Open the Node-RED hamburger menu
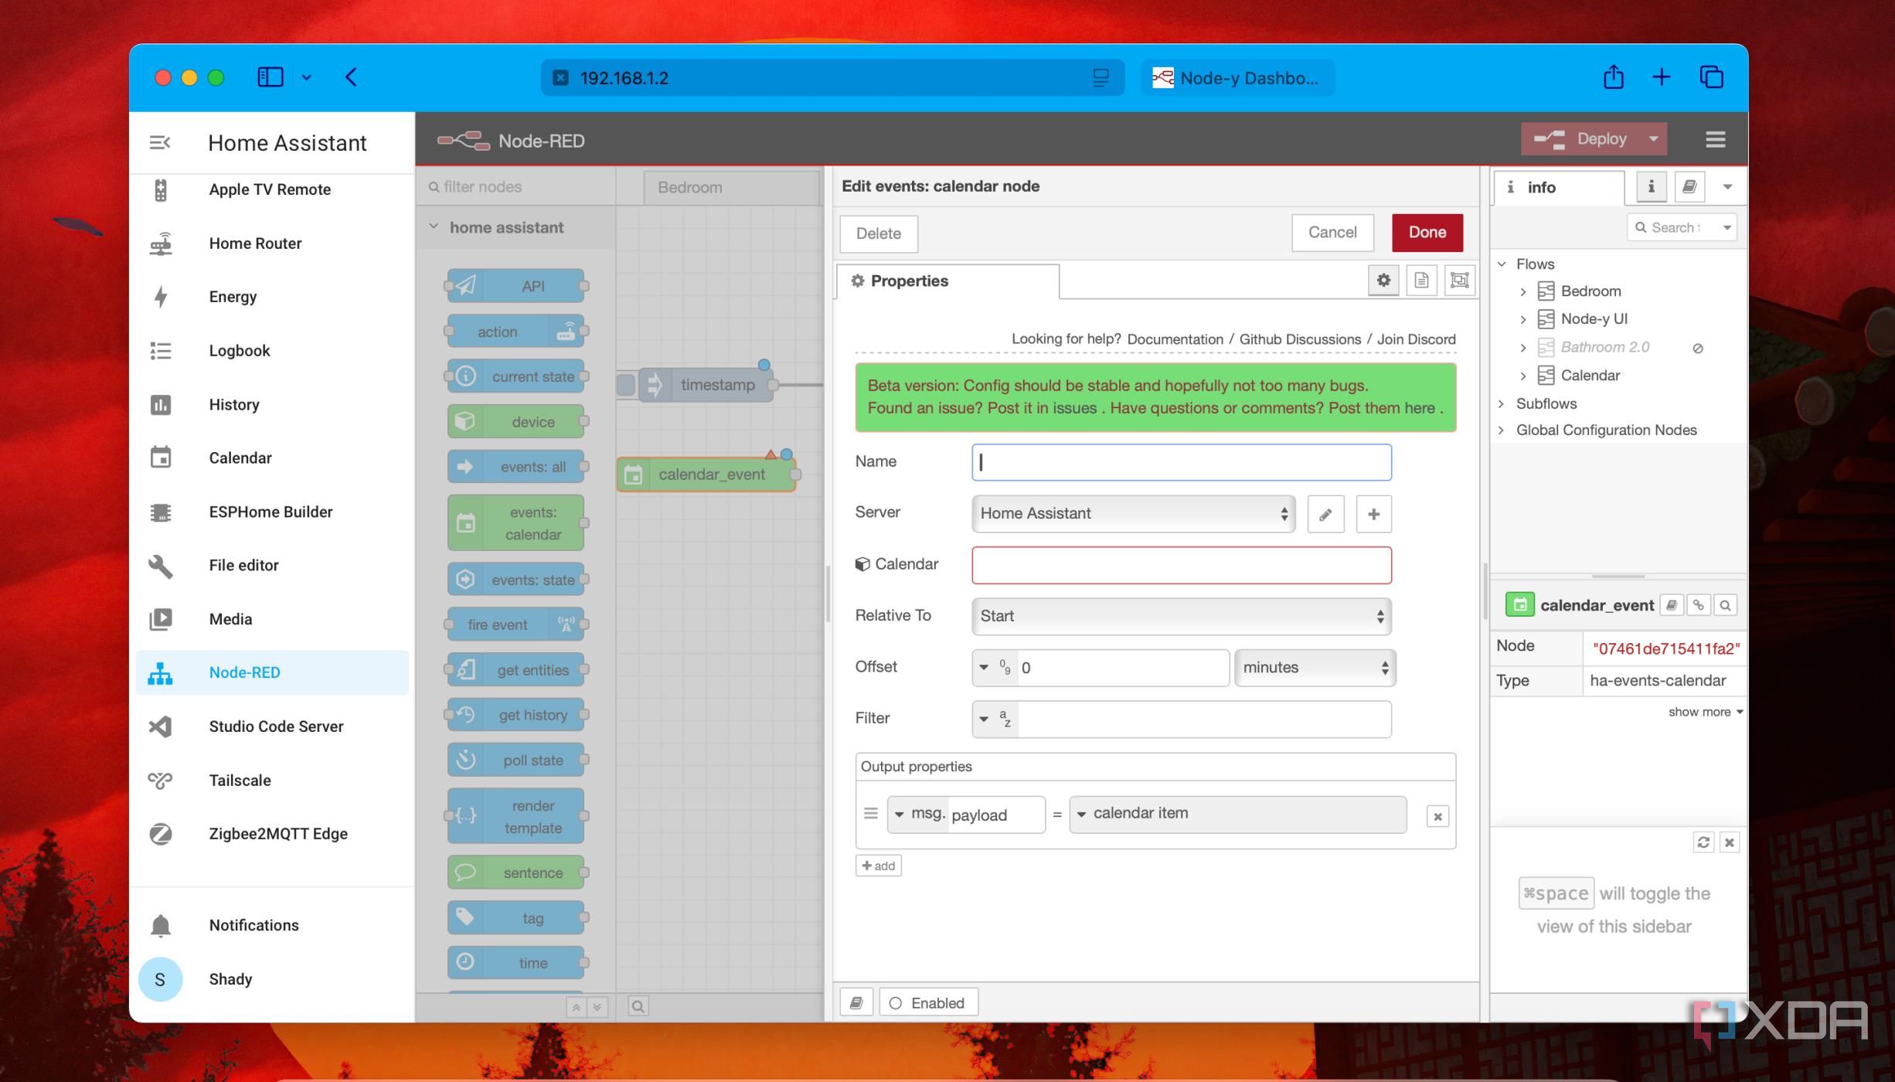This screenshot has height=1082, width=1895. 1715,139
